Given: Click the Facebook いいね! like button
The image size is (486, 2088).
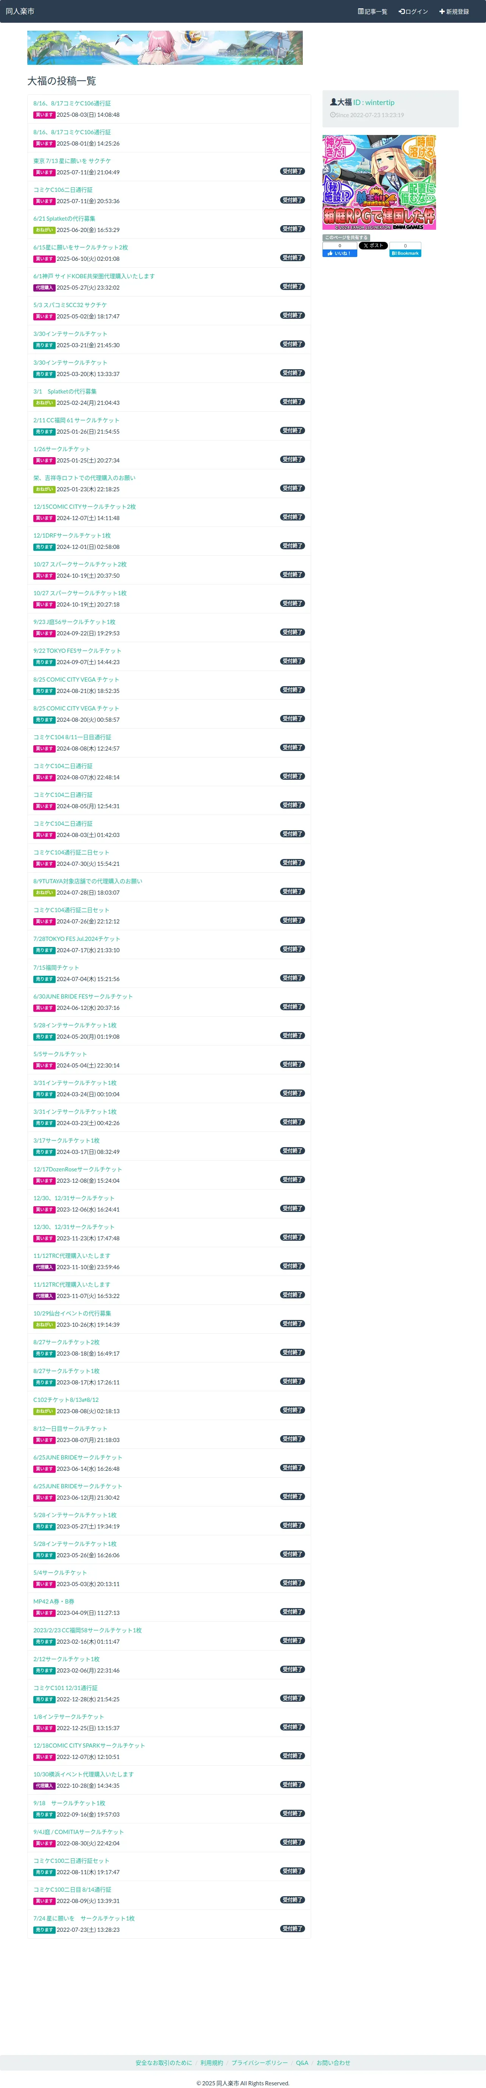Looking at the screenshot, I should (339, 253).
